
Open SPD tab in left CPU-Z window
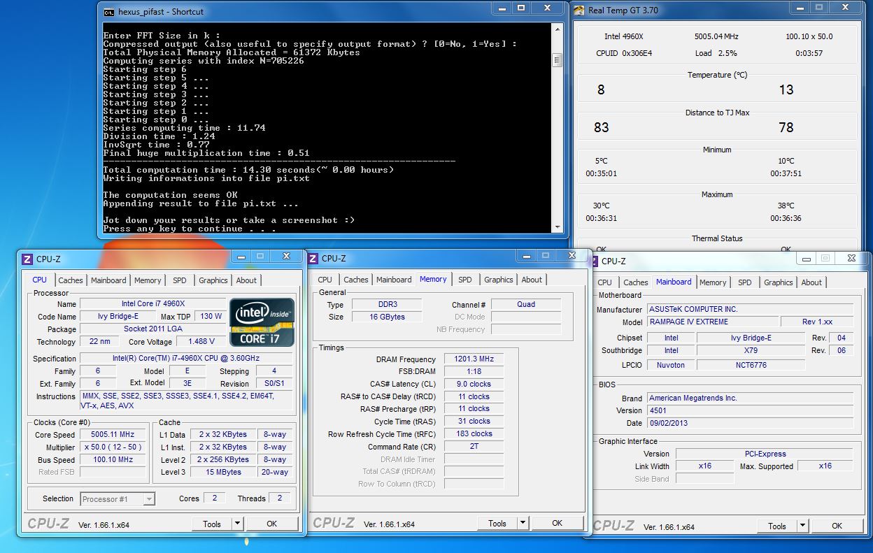(180, 280)
